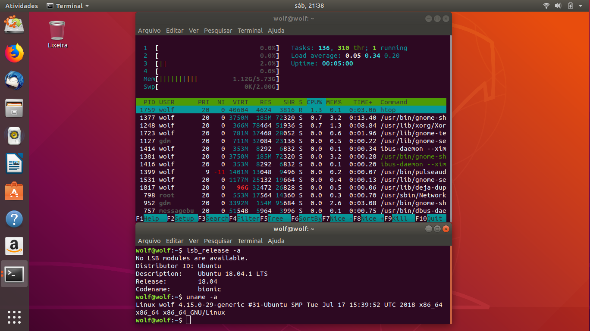
Task: Click the volume icon in top bar
Action: click(558, 6)
